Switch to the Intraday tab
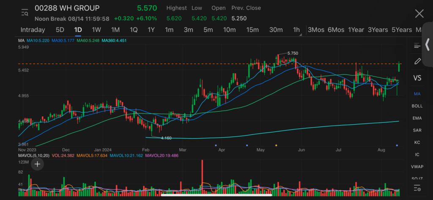 coord(33,30)
